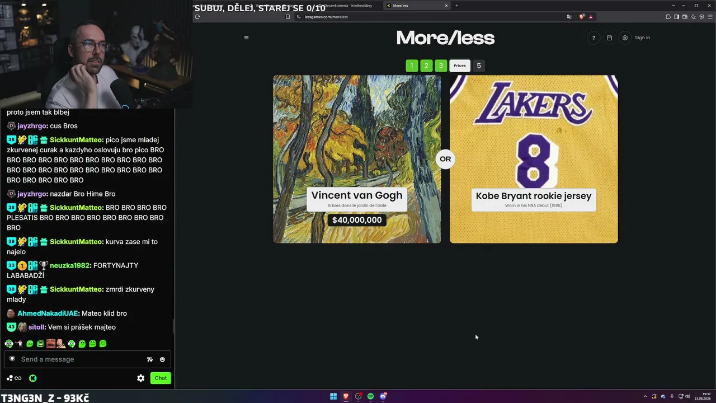Viewport: 716px width, 403px height.
Task: Click username SickkuntMatteo saying 'kurva zase'
Action: click(x=76, y=242)
